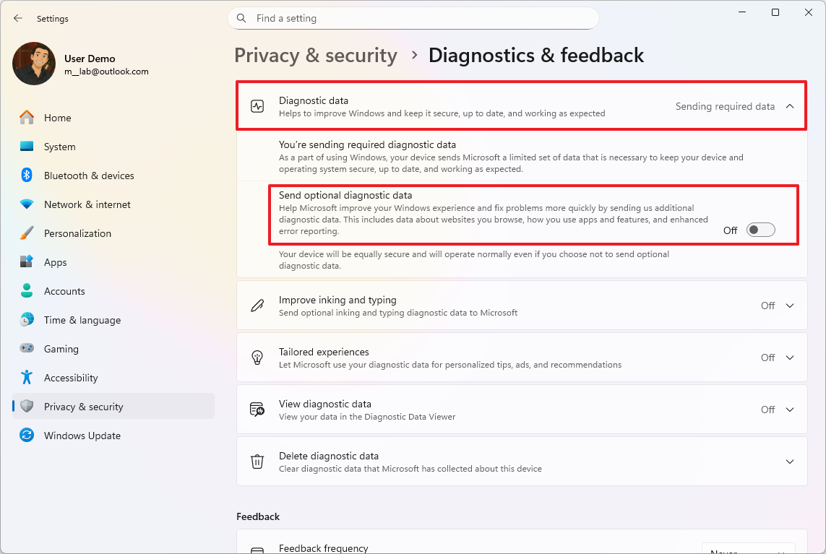The height and width of the screenshot is (554, 826).
Task: Select the System sidebar icon
Action: coord(26,146)
